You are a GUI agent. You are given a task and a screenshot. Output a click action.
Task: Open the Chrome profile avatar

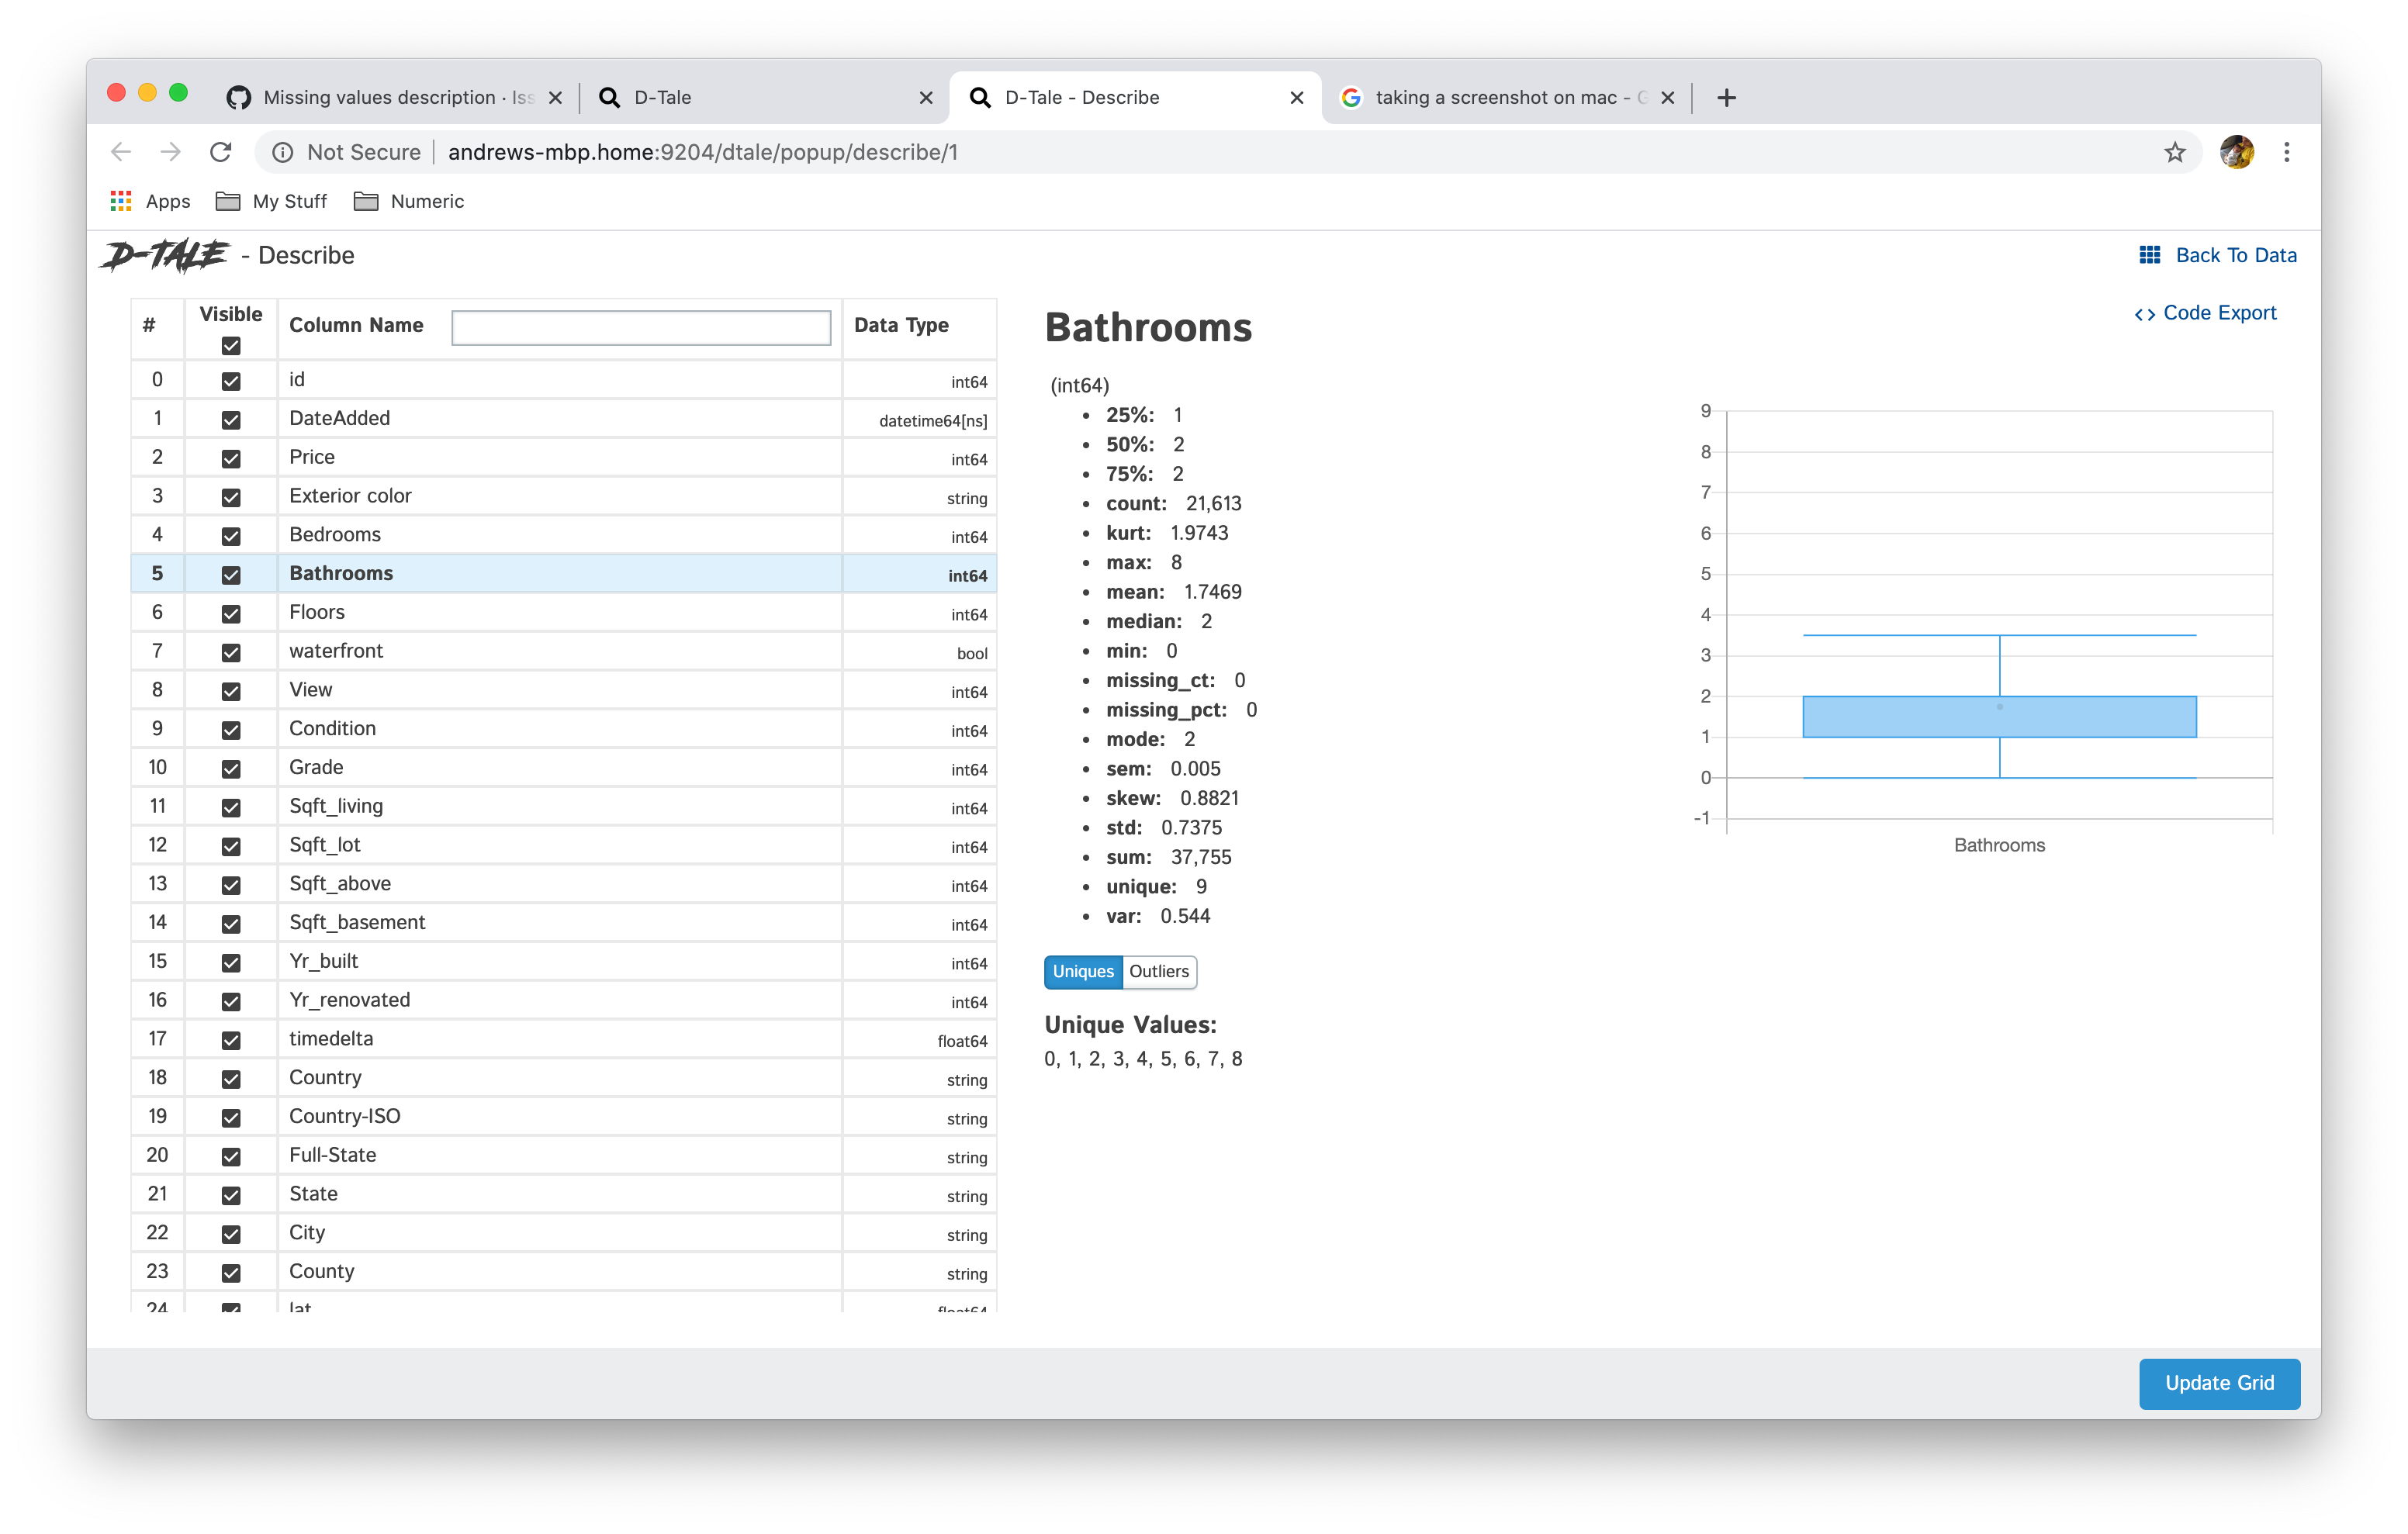tap(2237, 152)
